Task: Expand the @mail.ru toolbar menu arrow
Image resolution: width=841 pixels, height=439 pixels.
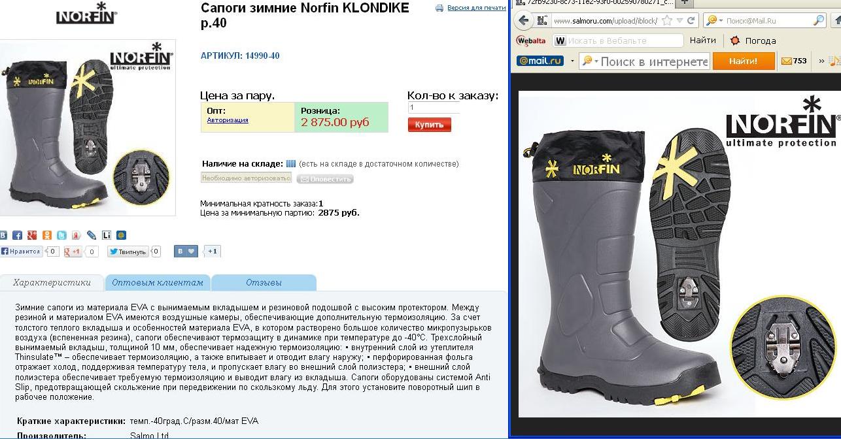Action: point(572,61)
